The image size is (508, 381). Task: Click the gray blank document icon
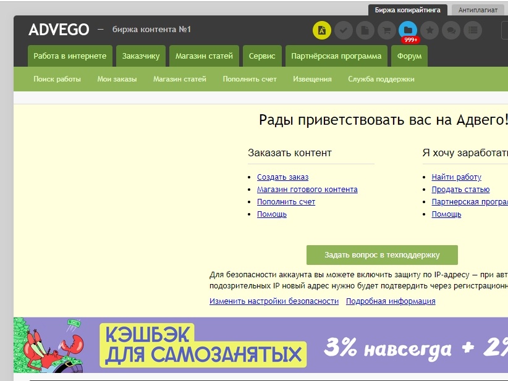[x=365, y=30]
